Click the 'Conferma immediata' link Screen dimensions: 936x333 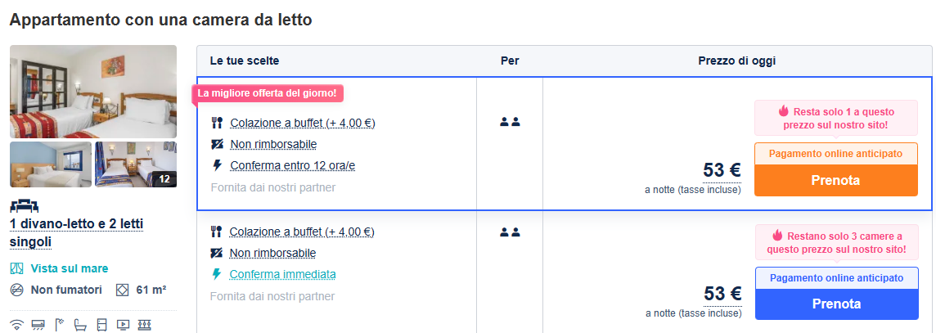tap(282, 274)
